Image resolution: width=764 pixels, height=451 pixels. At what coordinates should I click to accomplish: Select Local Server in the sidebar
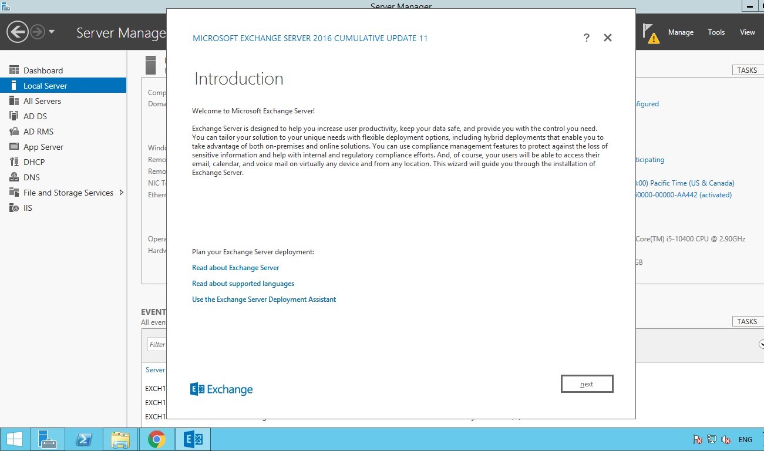click(63, 86)
